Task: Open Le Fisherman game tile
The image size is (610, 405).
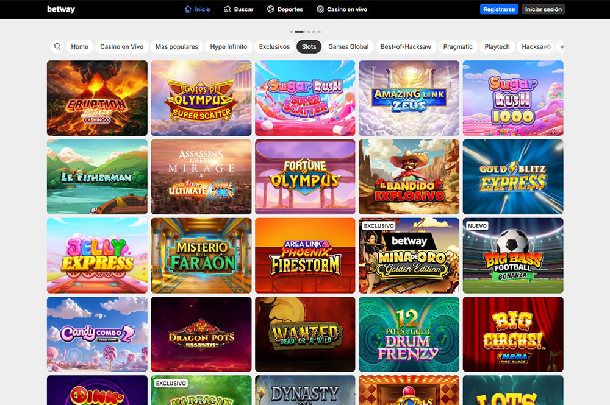Action: [x=97, y=177]
